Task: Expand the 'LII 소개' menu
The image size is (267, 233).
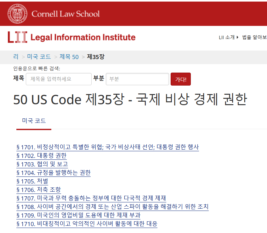Action: tap(228, 37)
